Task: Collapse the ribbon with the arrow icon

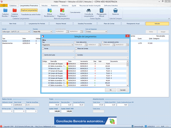Action: click(169, 19)
